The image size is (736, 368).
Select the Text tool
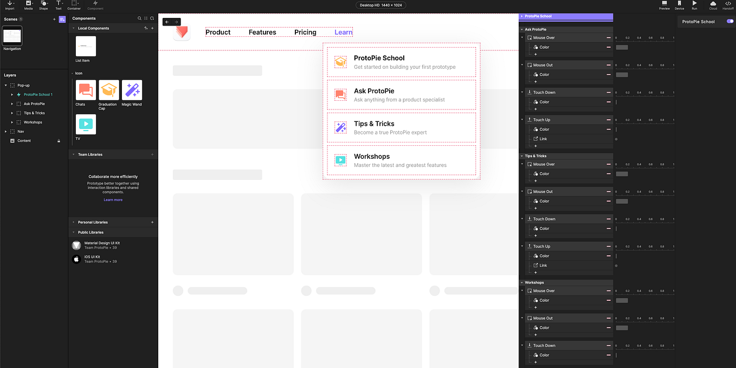(x=58, y=5)
